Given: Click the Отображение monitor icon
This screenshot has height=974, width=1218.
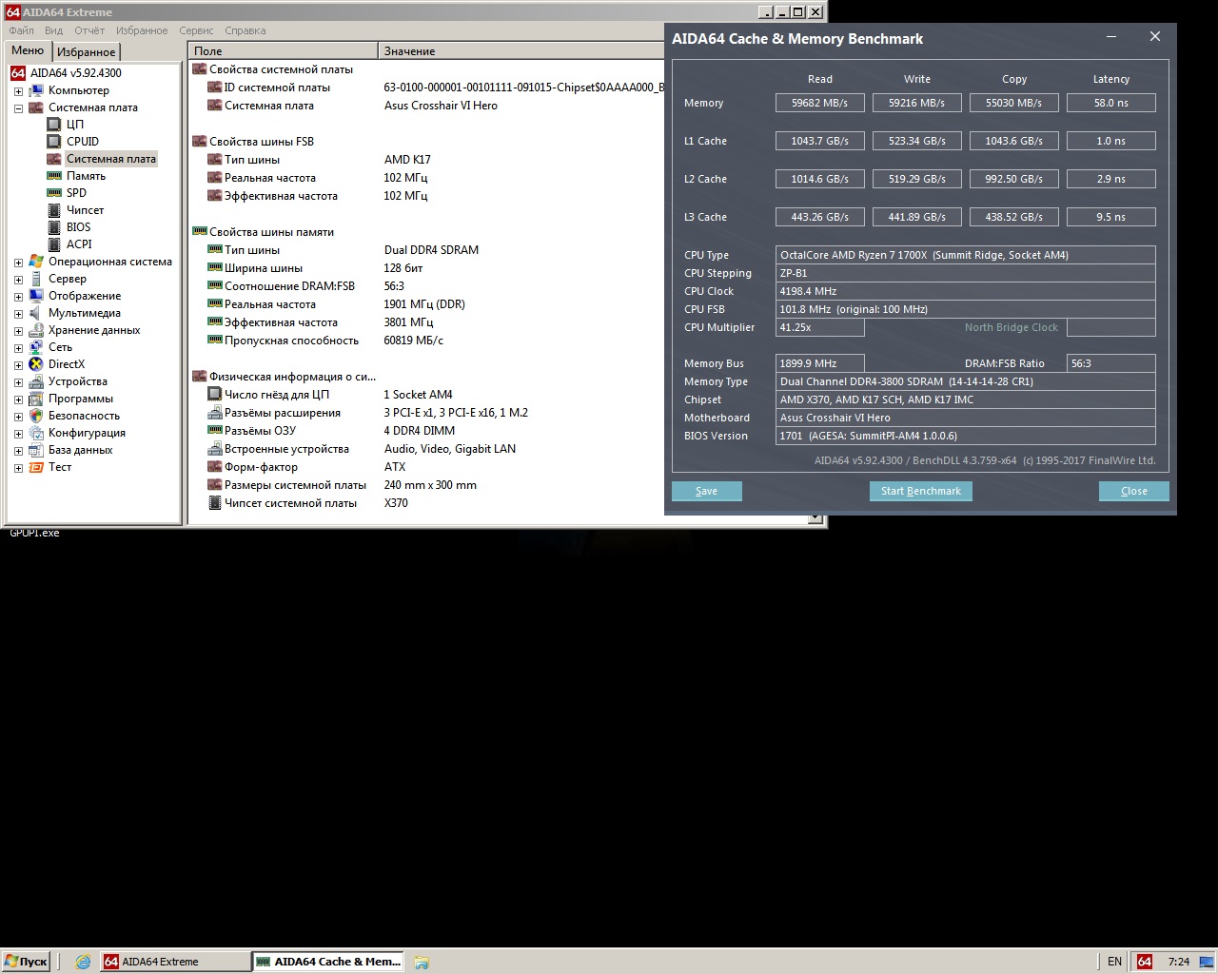Looking at the screenshot, I should [36, 296].
